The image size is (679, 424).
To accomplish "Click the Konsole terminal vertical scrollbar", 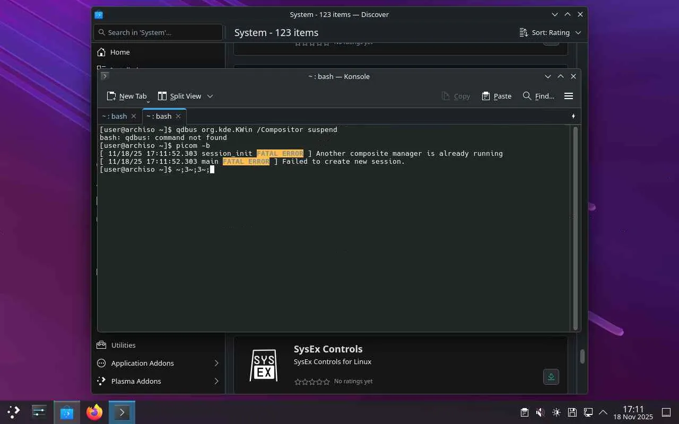I will (x=575, y=228).
